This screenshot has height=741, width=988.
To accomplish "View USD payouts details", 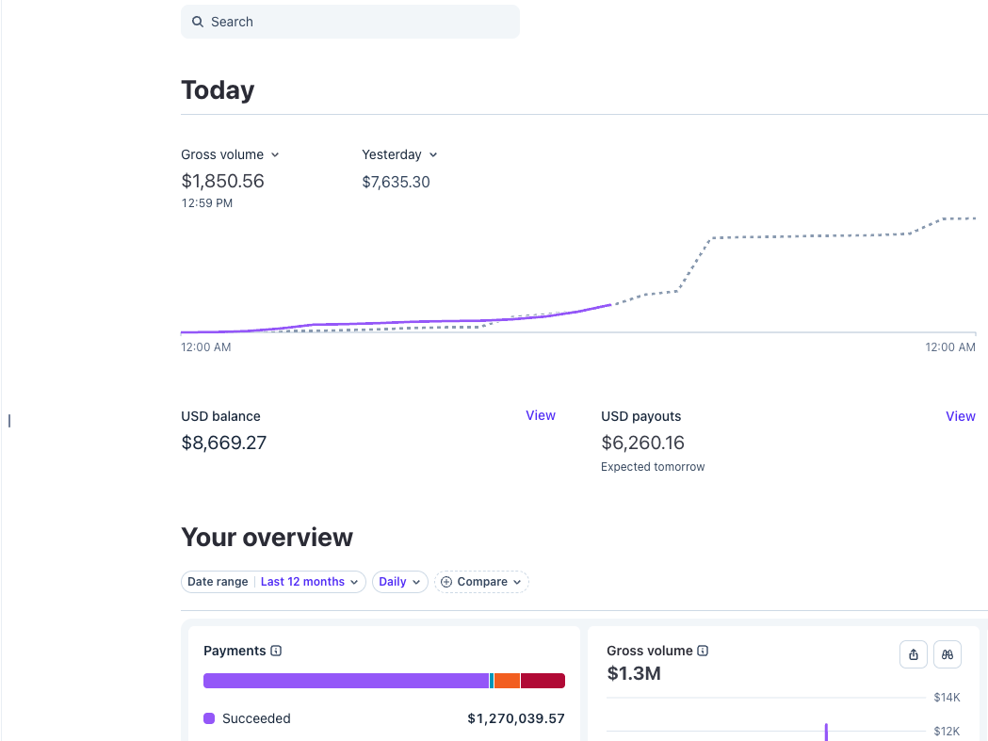I will click(961, 416).
